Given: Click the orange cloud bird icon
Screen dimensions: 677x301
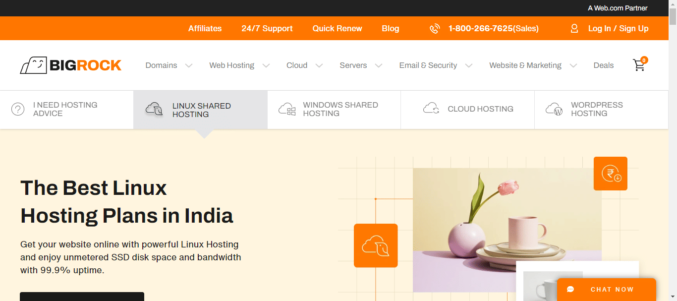Looking at the screenshot, I should pos(376,245).
